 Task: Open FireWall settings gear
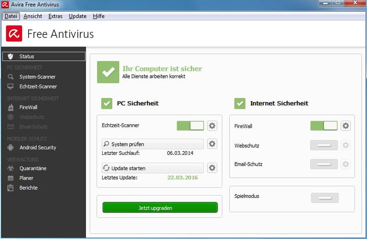(x=345, y=126)
